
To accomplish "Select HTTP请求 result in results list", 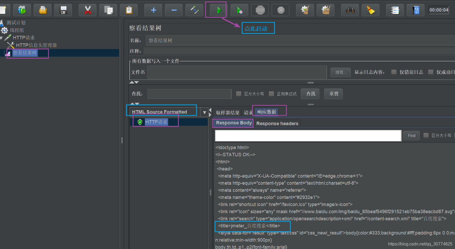I will pyautogui.click(x=156, y=122).
